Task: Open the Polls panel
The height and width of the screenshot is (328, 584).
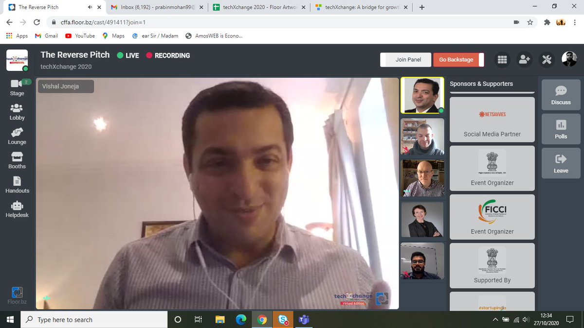Action: pyautogui.click(x=561, y=129)
